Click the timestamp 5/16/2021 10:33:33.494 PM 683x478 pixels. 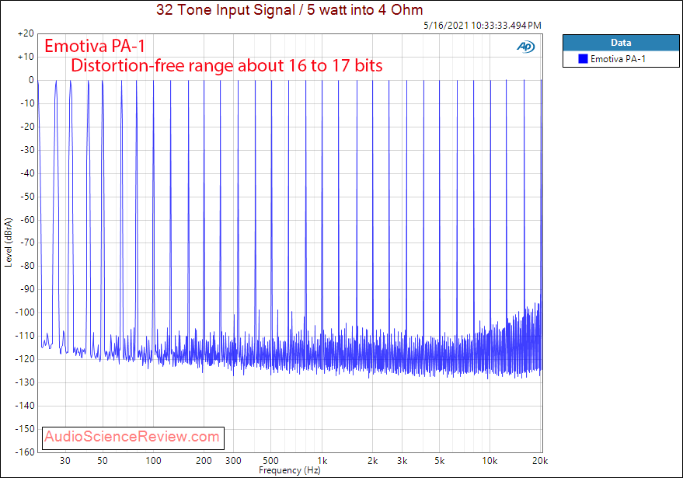(483, 26)
